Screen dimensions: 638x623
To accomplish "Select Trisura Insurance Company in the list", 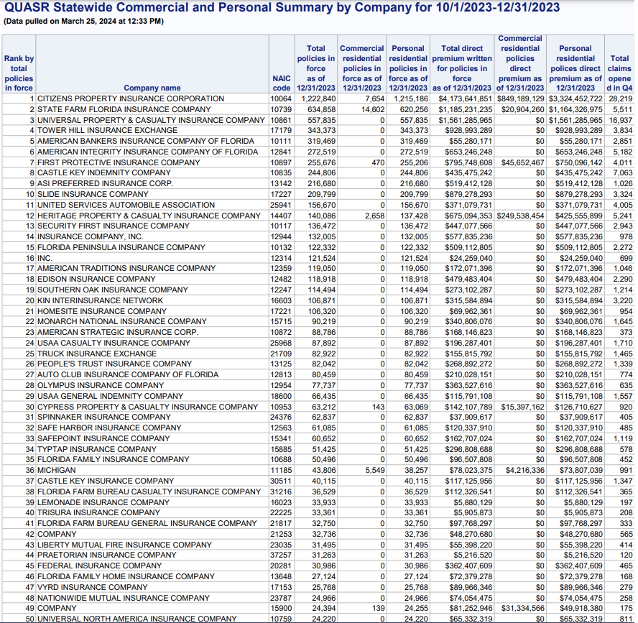I will point(98,512).
